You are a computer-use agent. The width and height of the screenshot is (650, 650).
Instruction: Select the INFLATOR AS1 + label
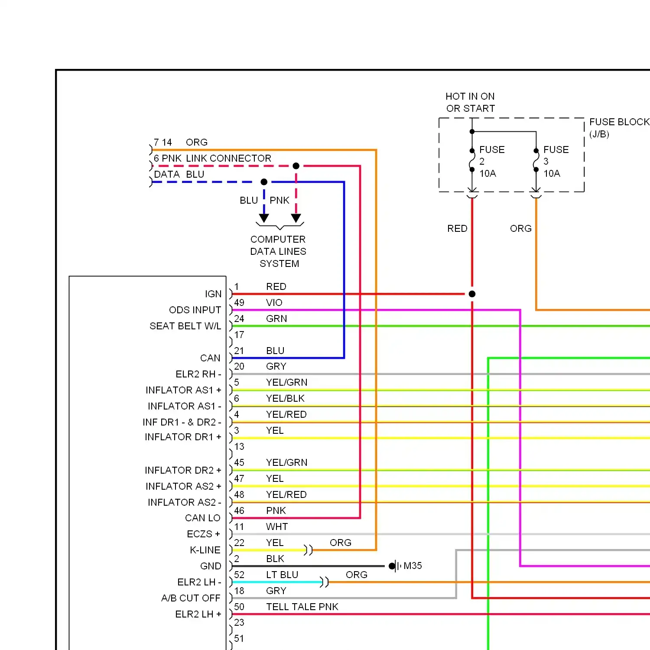pyautogui.click(x=183, y=390)
